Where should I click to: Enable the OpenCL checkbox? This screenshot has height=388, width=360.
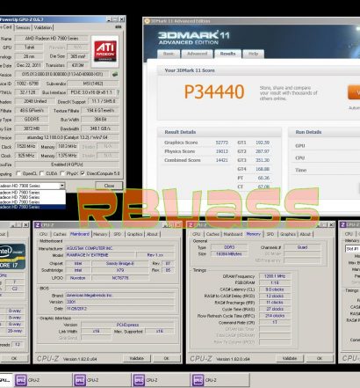18,173
